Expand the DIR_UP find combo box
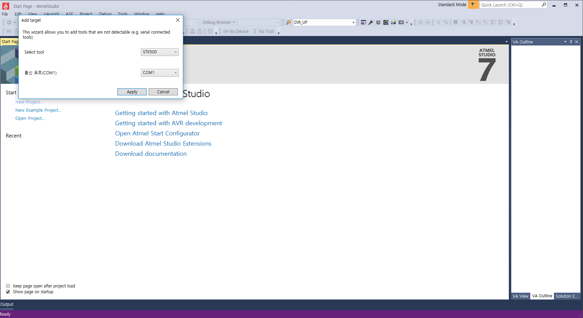Image resolution: width=583 pixels, height=318 pixels. (353, 22)
